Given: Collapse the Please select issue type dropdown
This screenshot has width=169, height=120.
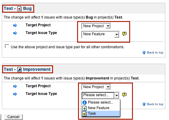Looking at the screenshot, I should point(101,95).
